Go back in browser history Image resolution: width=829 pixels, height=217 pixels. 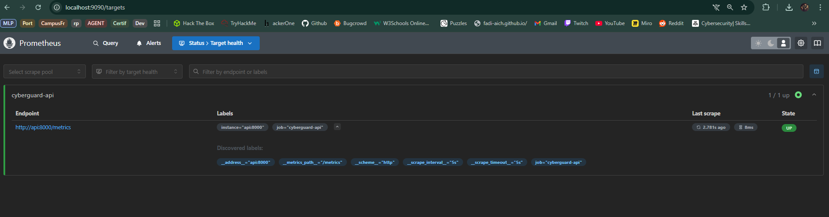(7, 7)
